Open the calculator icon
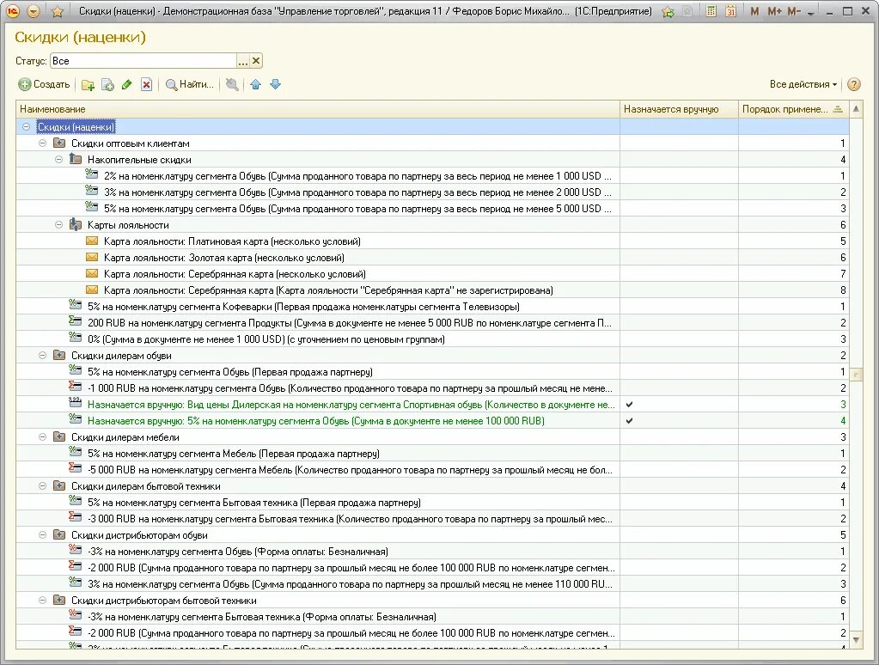 point(711,10)
